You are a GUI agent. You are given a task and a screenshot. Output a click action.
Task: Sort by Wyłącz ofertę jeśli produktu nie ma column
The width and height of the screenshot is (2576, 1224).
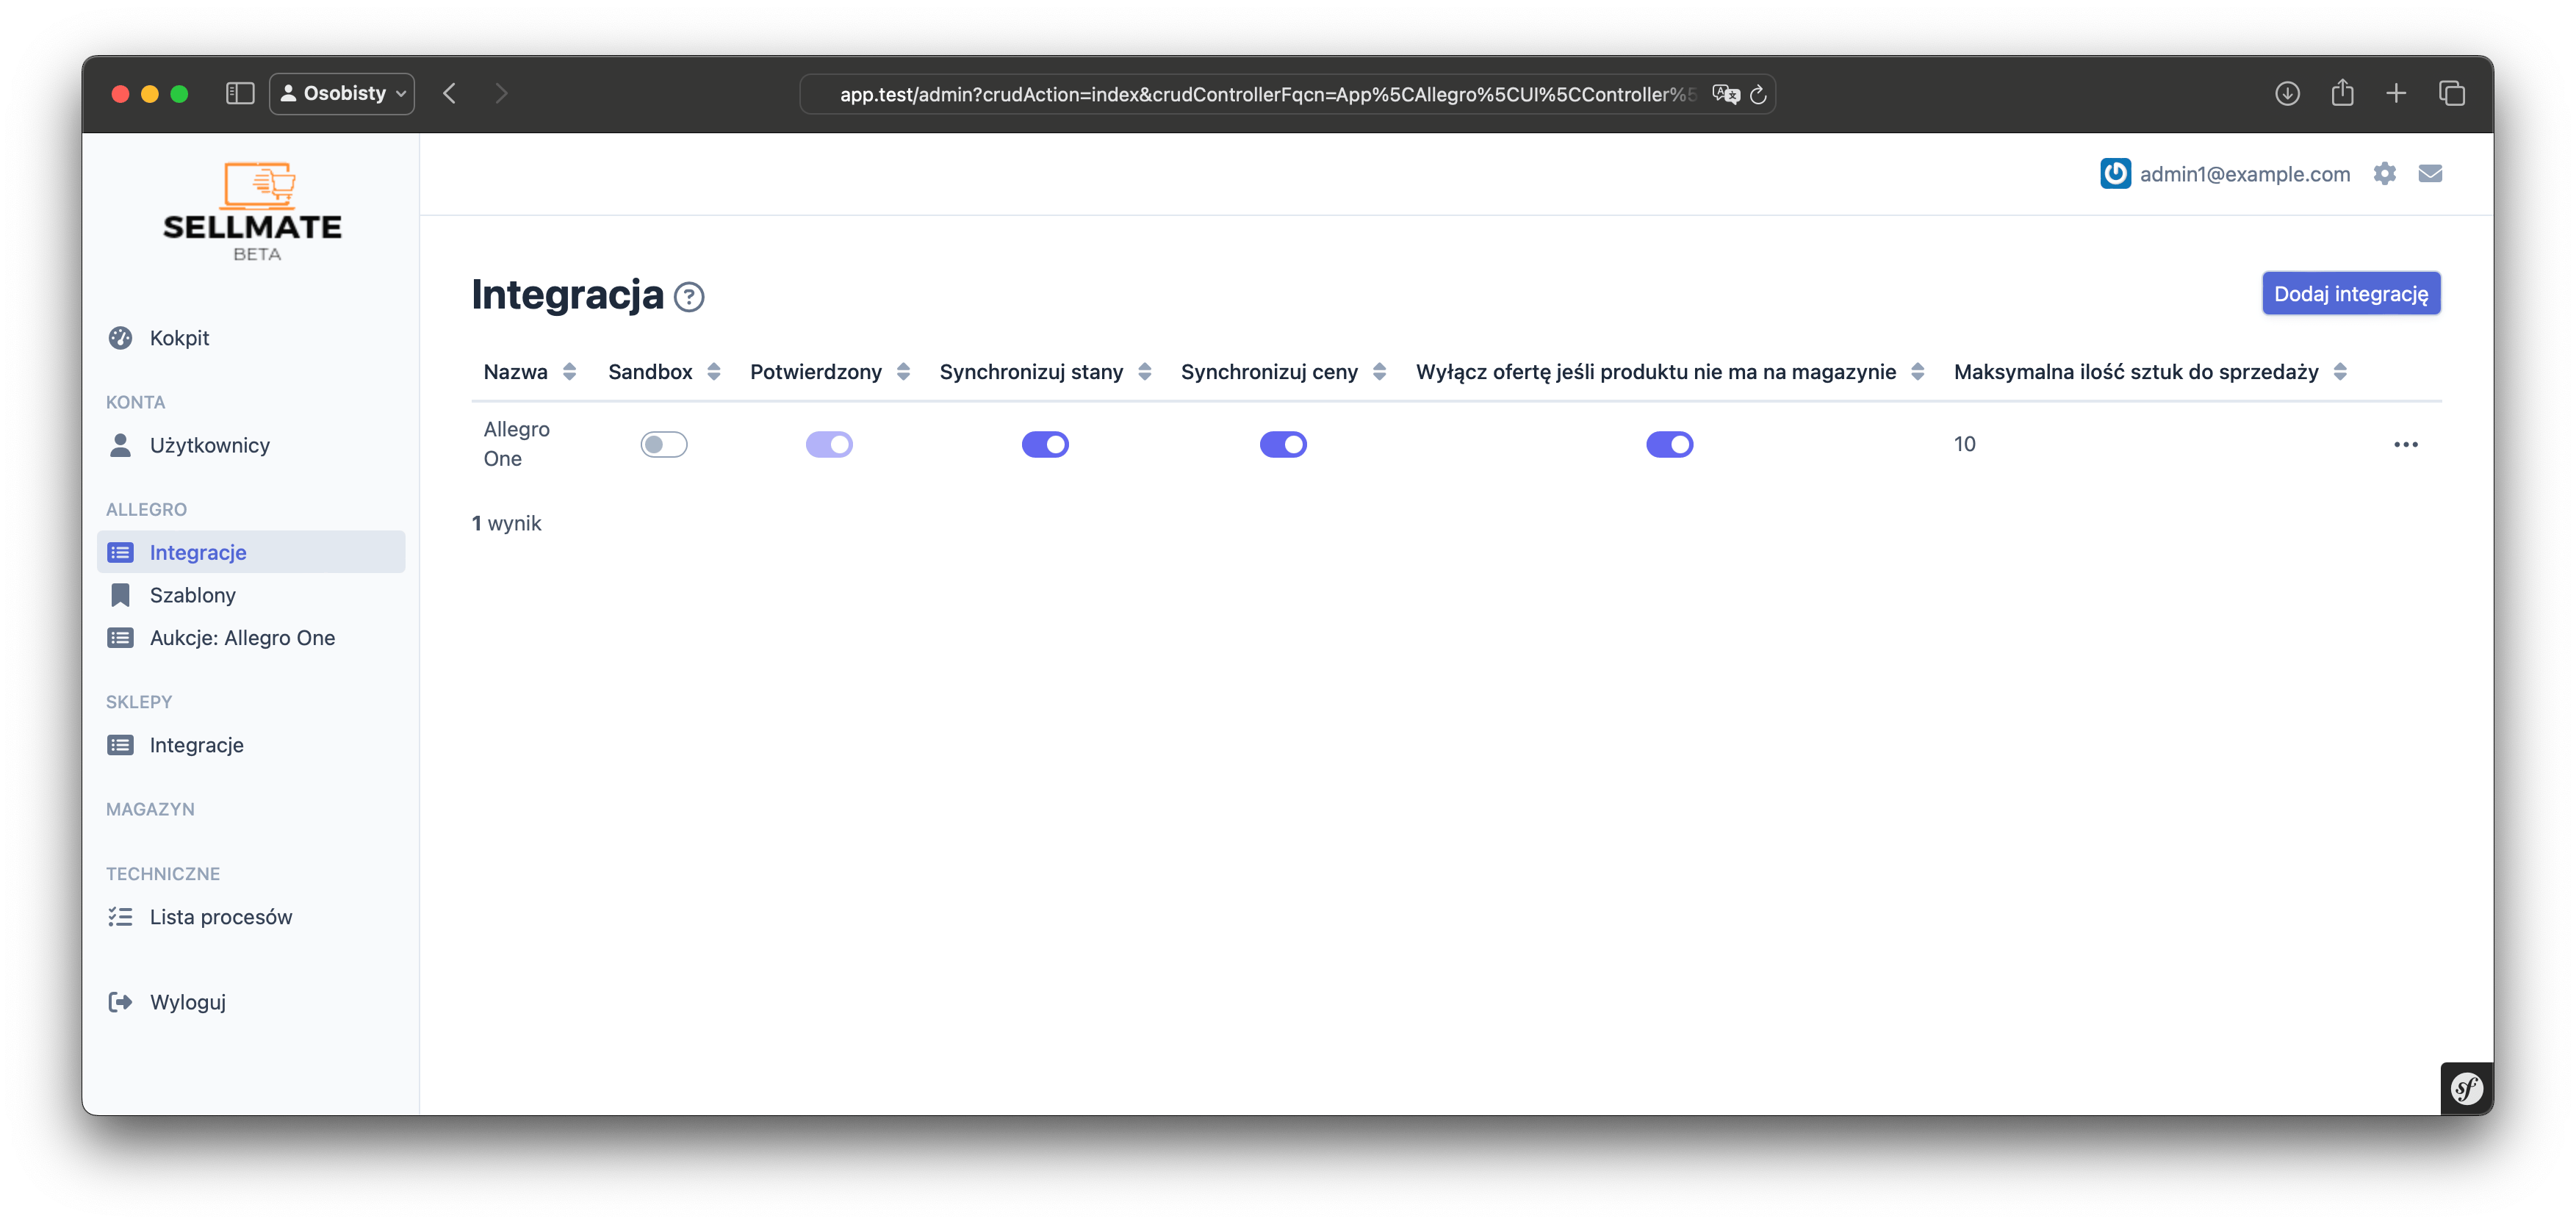click(x=1670, y=372)
